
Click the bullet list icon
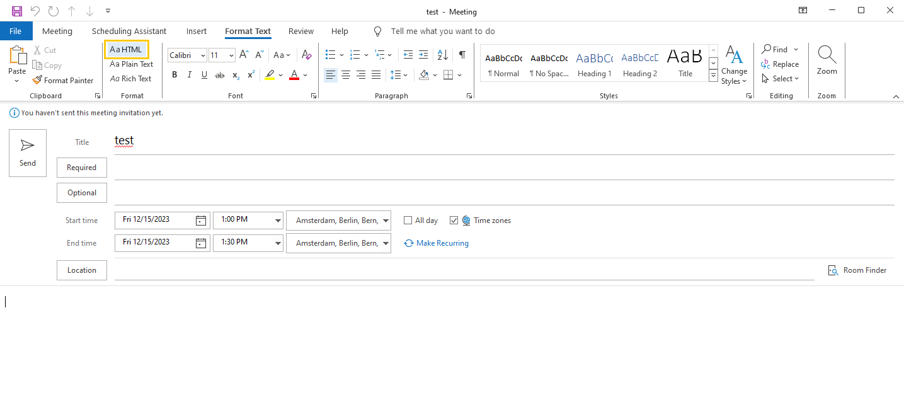tap(330, 55)
